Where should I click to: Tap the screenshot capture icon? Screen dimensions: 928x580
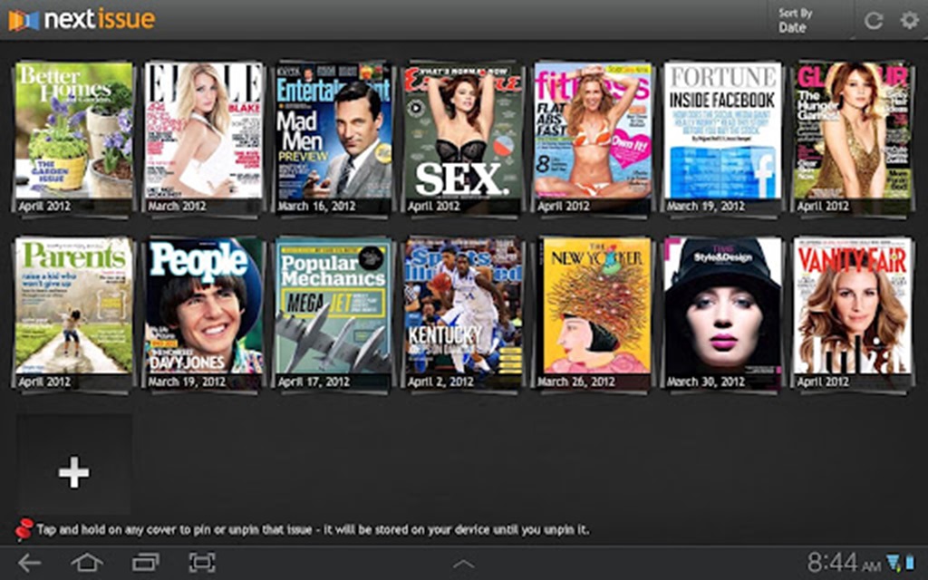[x=202, y=563]
